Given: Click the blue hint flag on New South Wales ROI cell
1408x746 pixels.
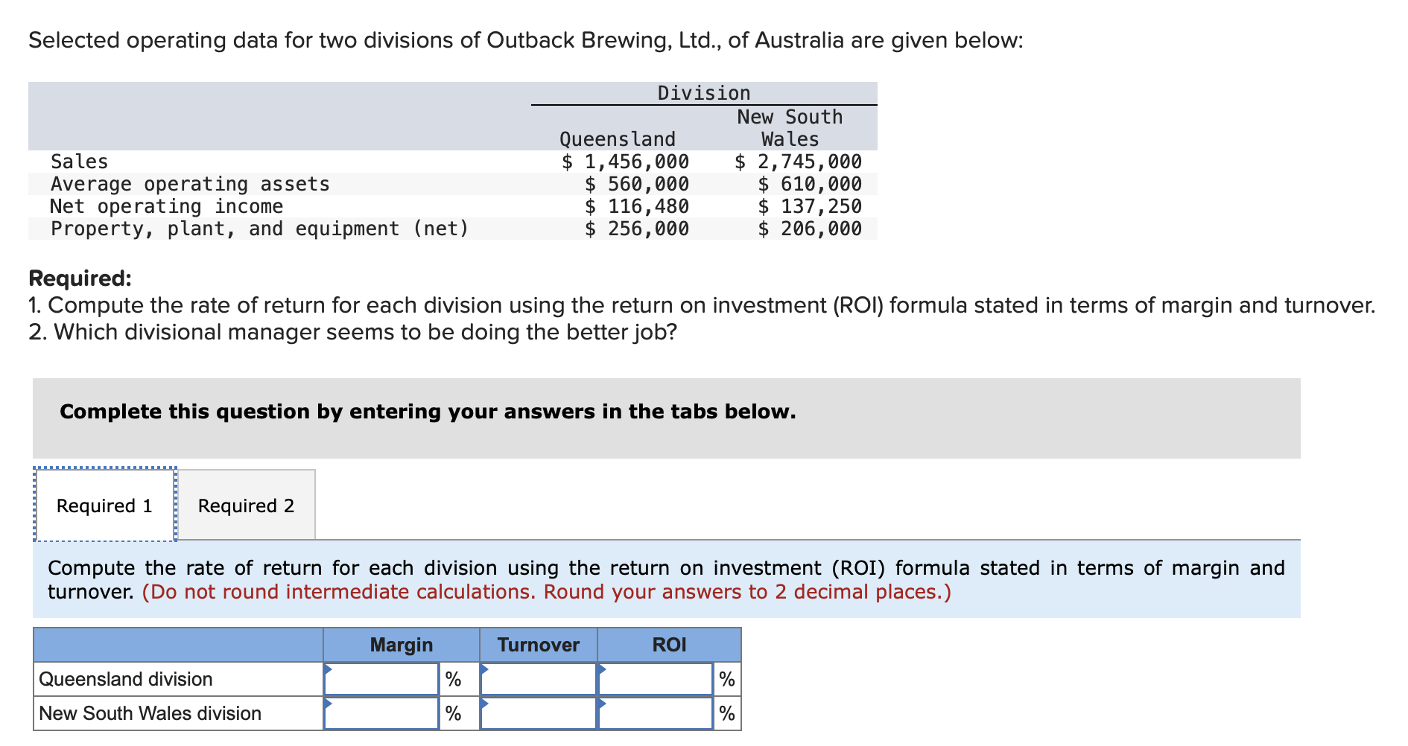Looking at the screenshot, I should click(602, 705).
